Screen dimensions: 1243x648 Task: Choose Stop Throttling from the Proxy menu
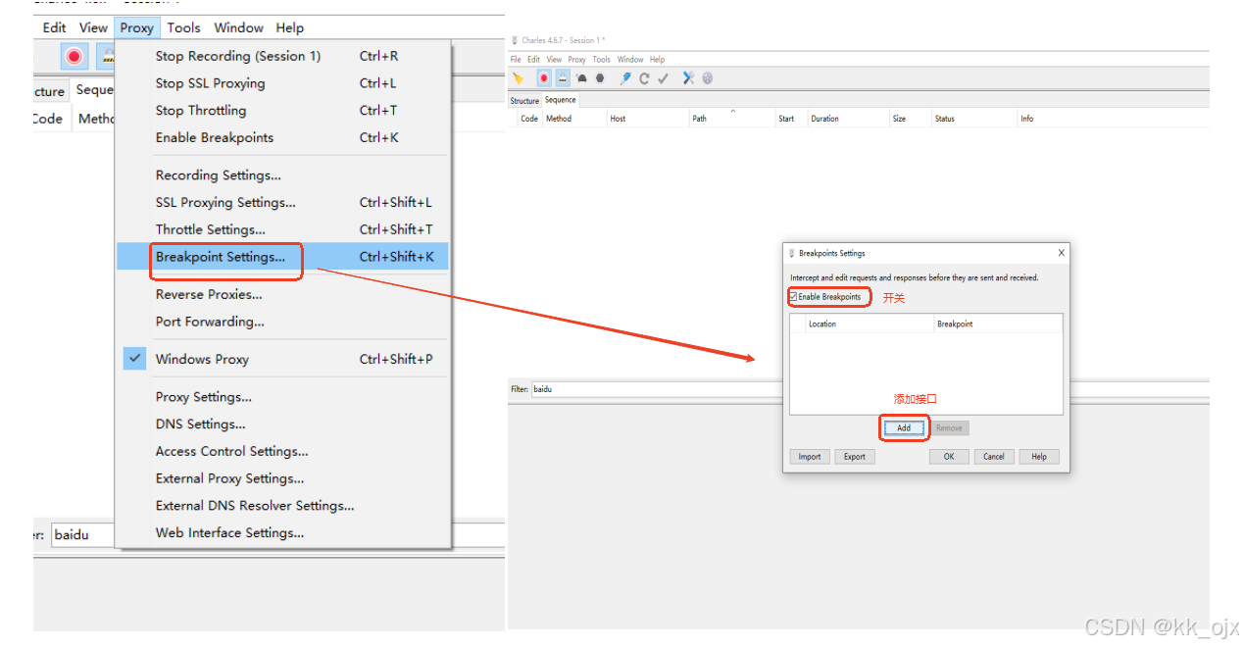[282, 111]
